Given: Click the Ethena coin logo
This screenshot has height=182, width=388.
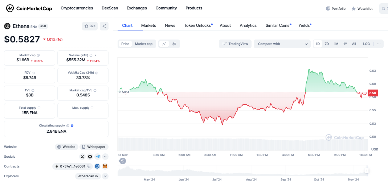Looking at the screenshot, I should click(x=7, y=26).
